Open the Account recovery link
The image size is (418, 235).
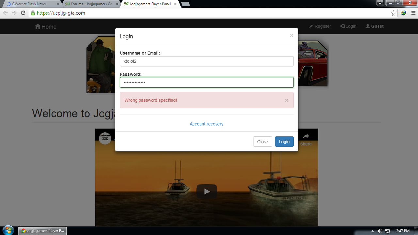pyautogui.click(x=207, y=124)
